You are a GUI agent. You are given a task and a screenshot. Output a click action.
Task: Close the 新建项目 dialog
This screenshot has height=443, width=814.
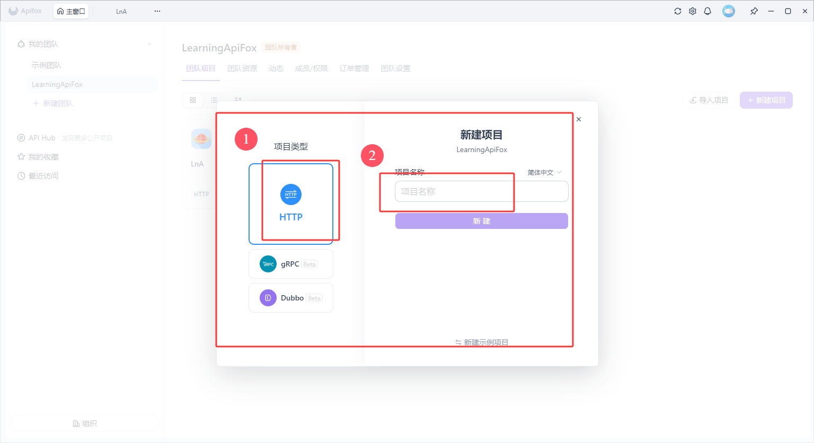click(x=579, y=119)
